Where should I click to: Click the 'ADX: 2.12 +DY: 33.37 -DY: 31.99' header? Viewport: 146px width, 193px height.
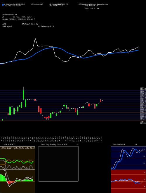tap(18, 148)
